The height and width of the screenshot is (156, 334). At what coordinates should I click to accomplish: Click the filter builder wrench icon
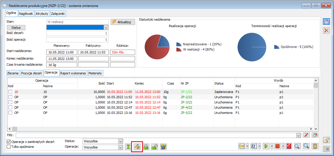(315, 135)
